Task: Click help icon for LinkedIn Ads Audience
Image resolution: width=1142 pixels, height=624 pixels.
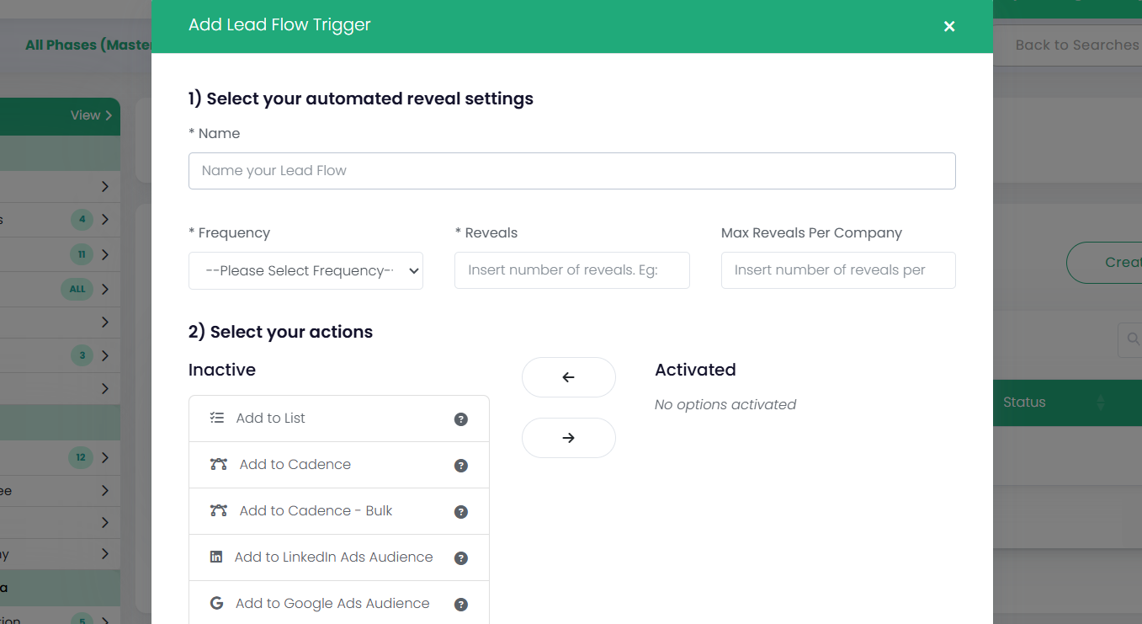Action: tap(461, 558)
